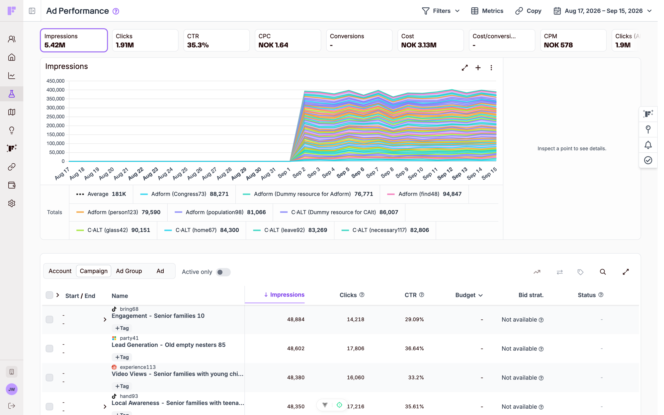The height and width of the screenshot is (415, 664).
Task: Click the tag icon above table
Action: coord(580,272)
